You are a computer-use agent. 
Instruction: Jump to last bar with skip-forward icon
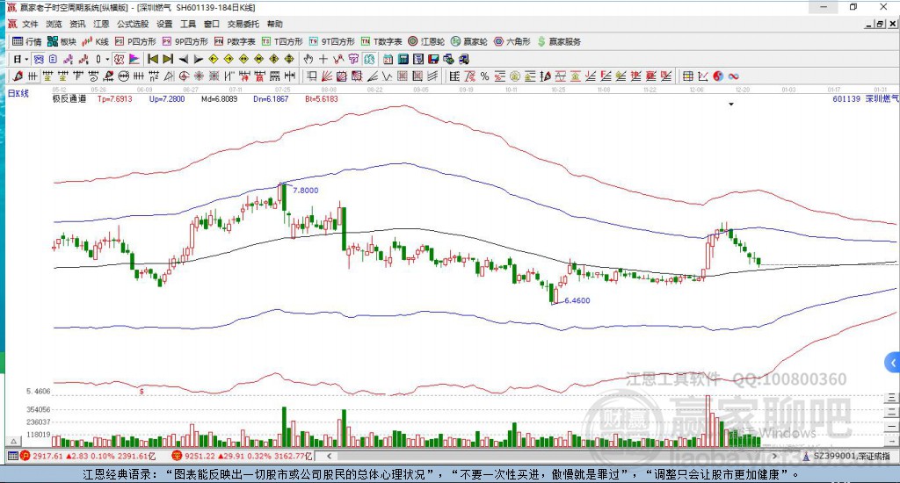pyautogui.click(x=168, y=59)
